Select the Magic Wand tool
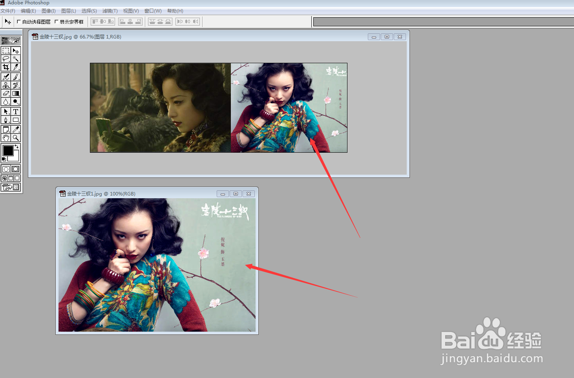574x378 pixels. (16, 59)
